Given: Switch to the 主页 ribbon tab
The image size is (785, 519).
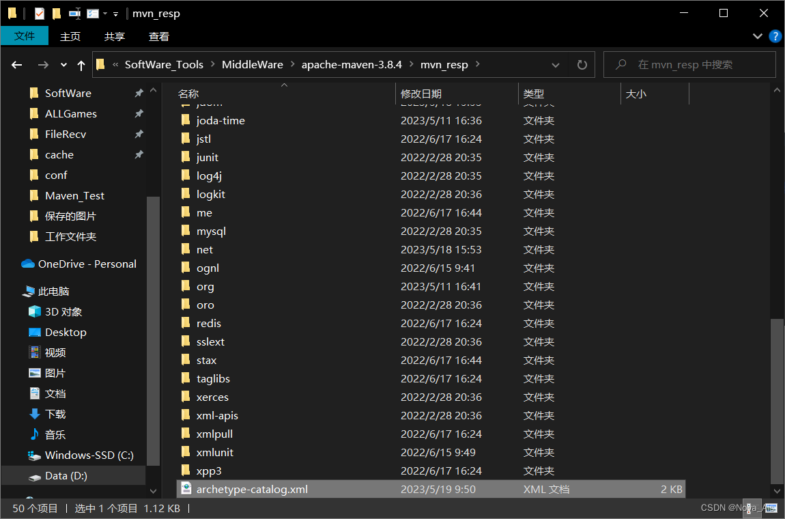Looking at the screenshot, I should (70, 37).
